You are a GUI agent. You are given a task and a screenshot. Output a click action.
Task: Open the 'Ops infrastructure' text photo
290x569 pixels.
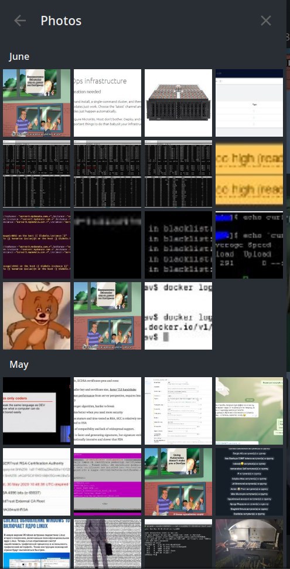[107, 103]
